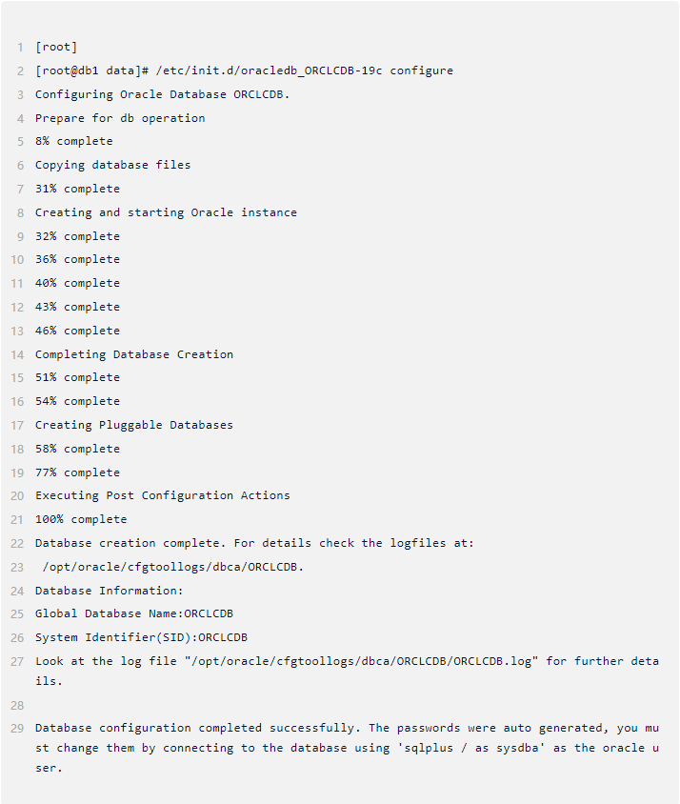Click the '46% complete' line

click(x=77, y=331)
